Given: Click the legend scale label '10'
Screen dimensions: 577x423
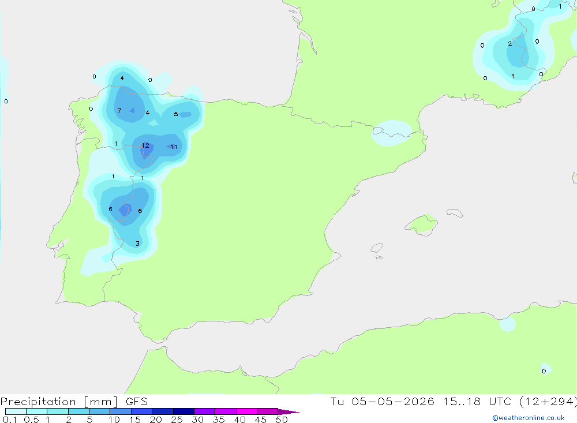Looking at the screenshot, I should click(114, 420).
